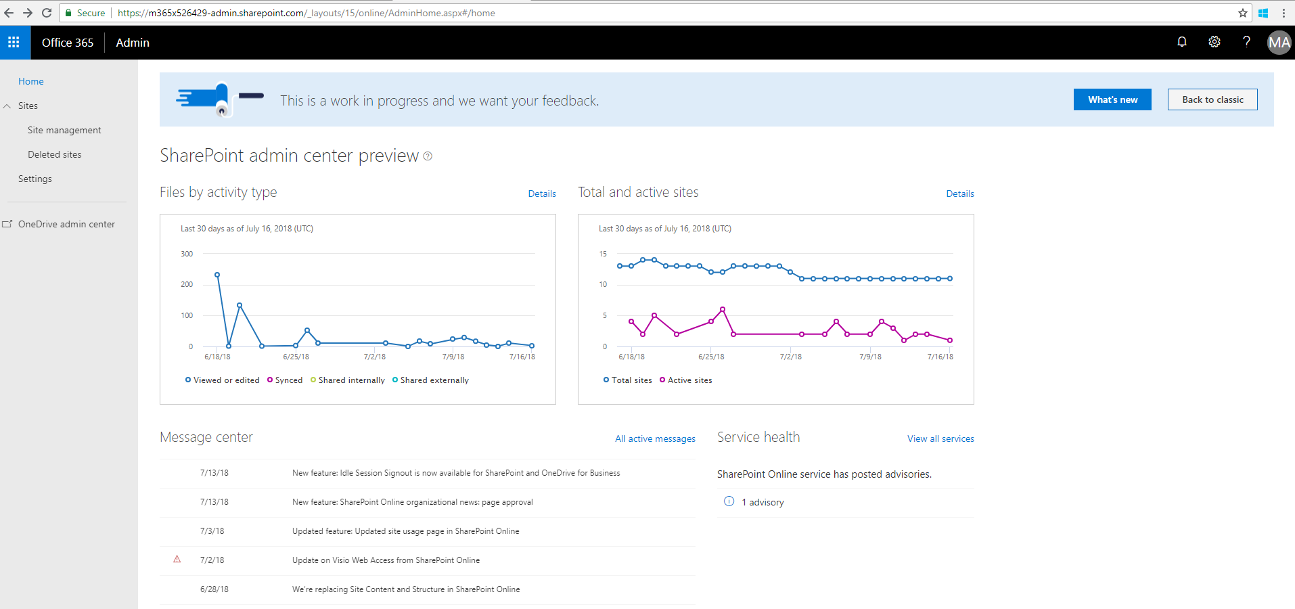Toggle the Shared externally series
Viewport: 1295px width, 609px height.
pyautogui.click(x=430, y=380)
